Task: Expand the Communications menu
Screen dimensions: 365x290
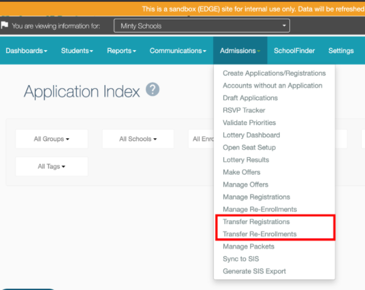Action: coord(178,51)
